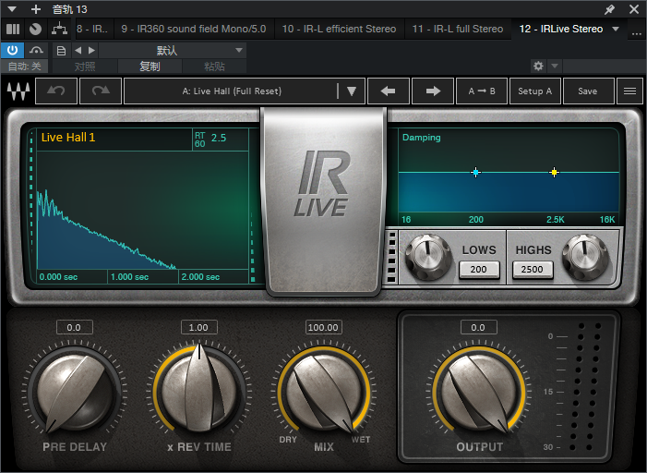This screenshot has height=473, width=647.
Task: Click the circular dial icon in tab row
Action: click(x=35, y=29)
